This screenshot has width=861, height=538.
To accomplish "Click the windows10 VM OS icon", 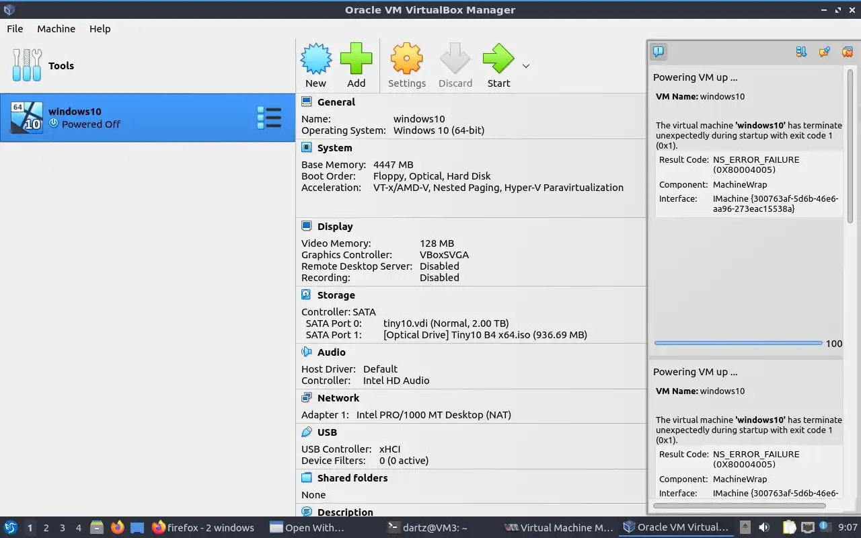I will click(x=27, y=118).
